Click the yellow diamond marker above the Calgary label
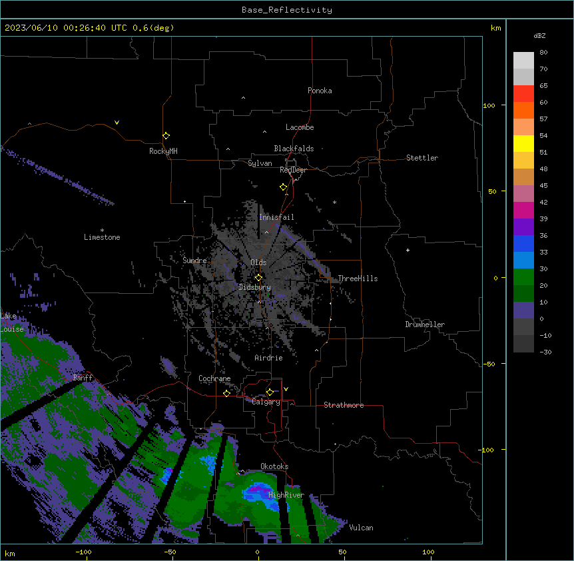This screenshot has width=574, height=561. (x=270, y=392)
